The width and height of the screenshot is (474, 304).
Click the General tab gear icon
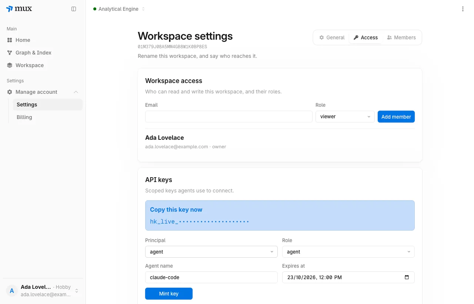click(x=322, y=37)
